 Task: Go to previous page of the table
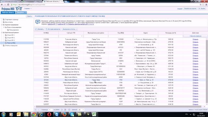point(39,110)
